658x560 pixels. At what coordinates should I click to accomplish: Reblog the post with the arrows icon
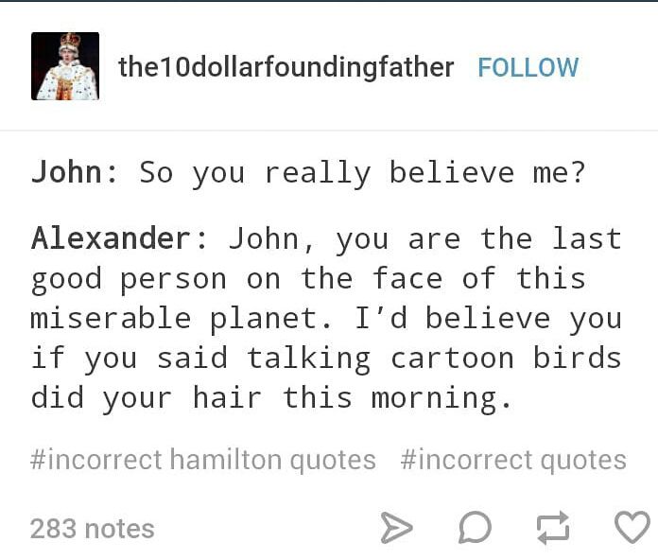[x=553, y=528]
